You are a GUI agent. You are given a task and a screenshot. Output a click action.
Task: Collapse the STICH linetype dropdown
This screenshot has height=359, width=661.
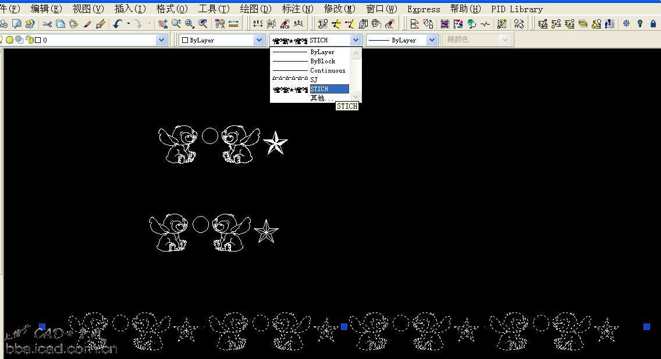[x=356, y=40]
